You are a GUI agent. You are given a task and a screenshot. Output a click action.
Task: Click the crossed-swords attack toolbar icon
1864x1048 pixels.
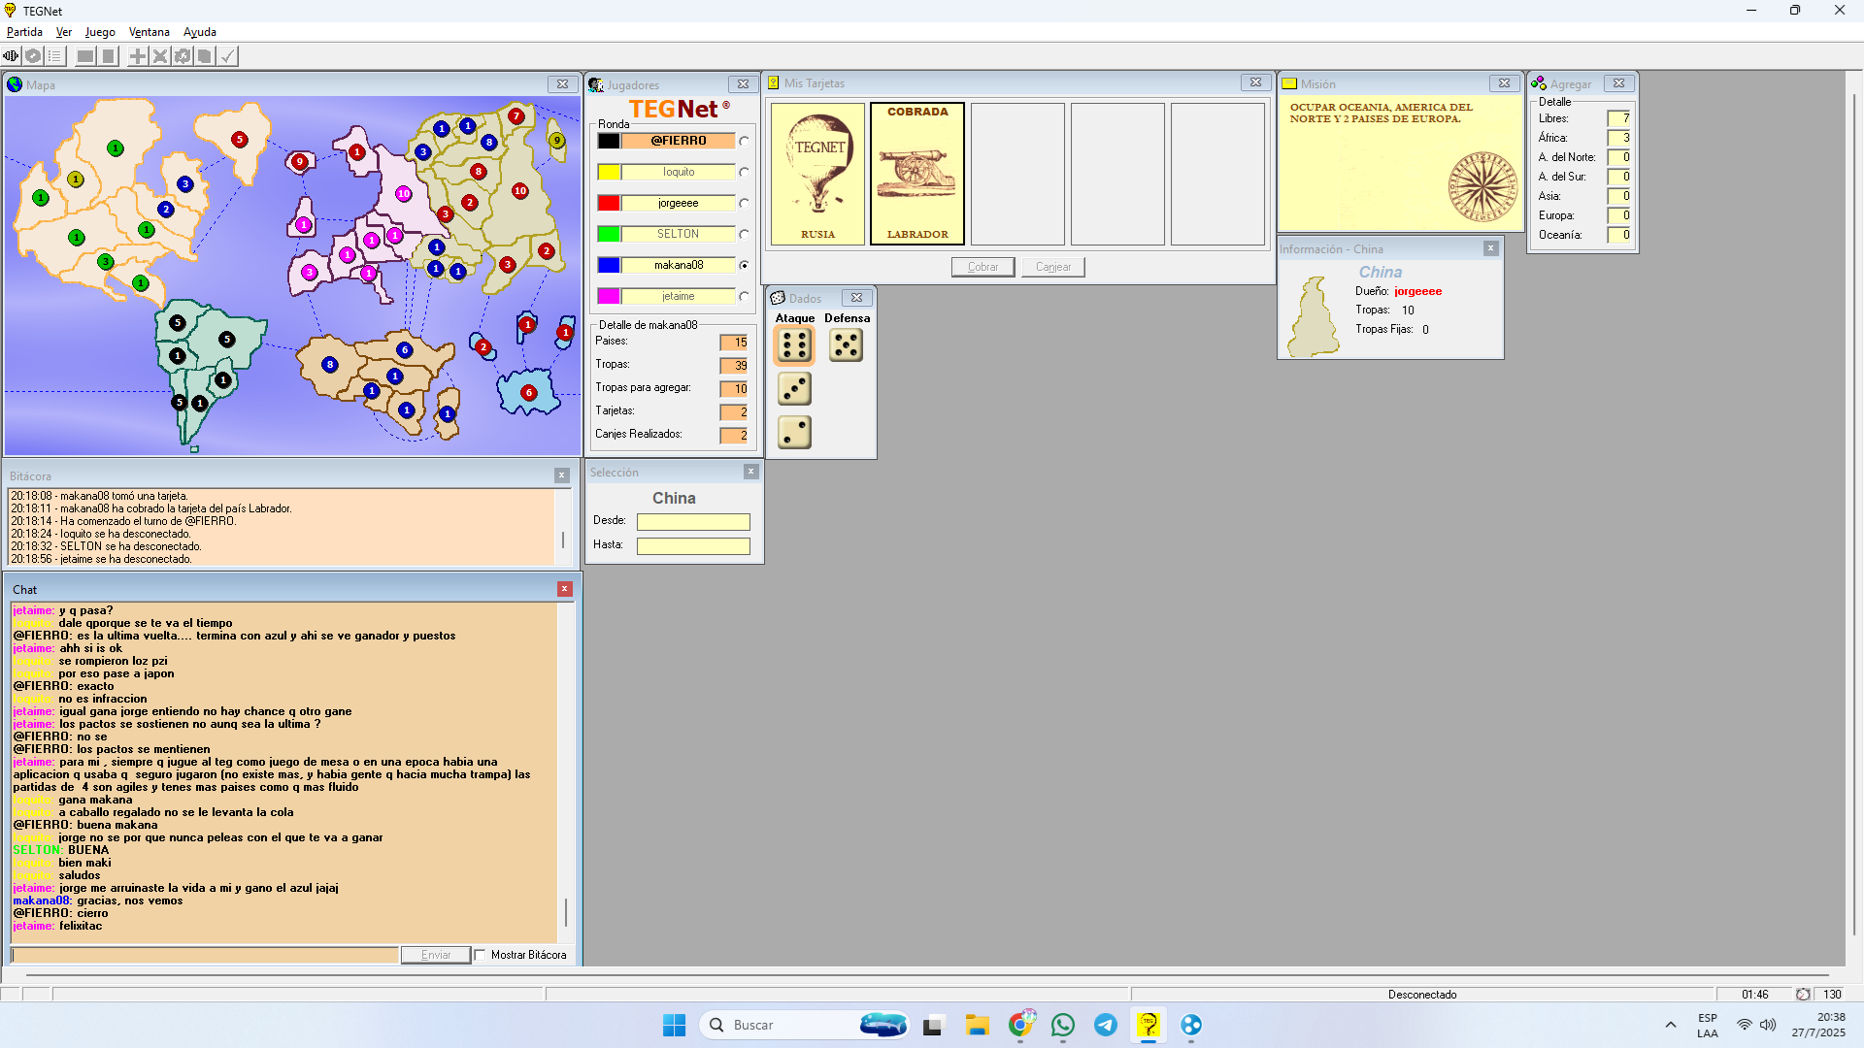[160, 56]
